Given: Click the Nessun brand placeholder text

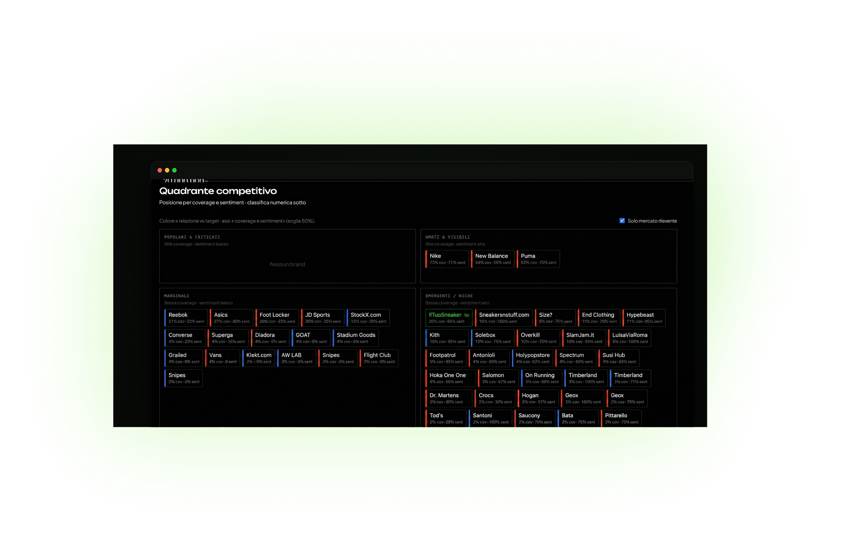Looking at the screenshot, I should 287,264.
